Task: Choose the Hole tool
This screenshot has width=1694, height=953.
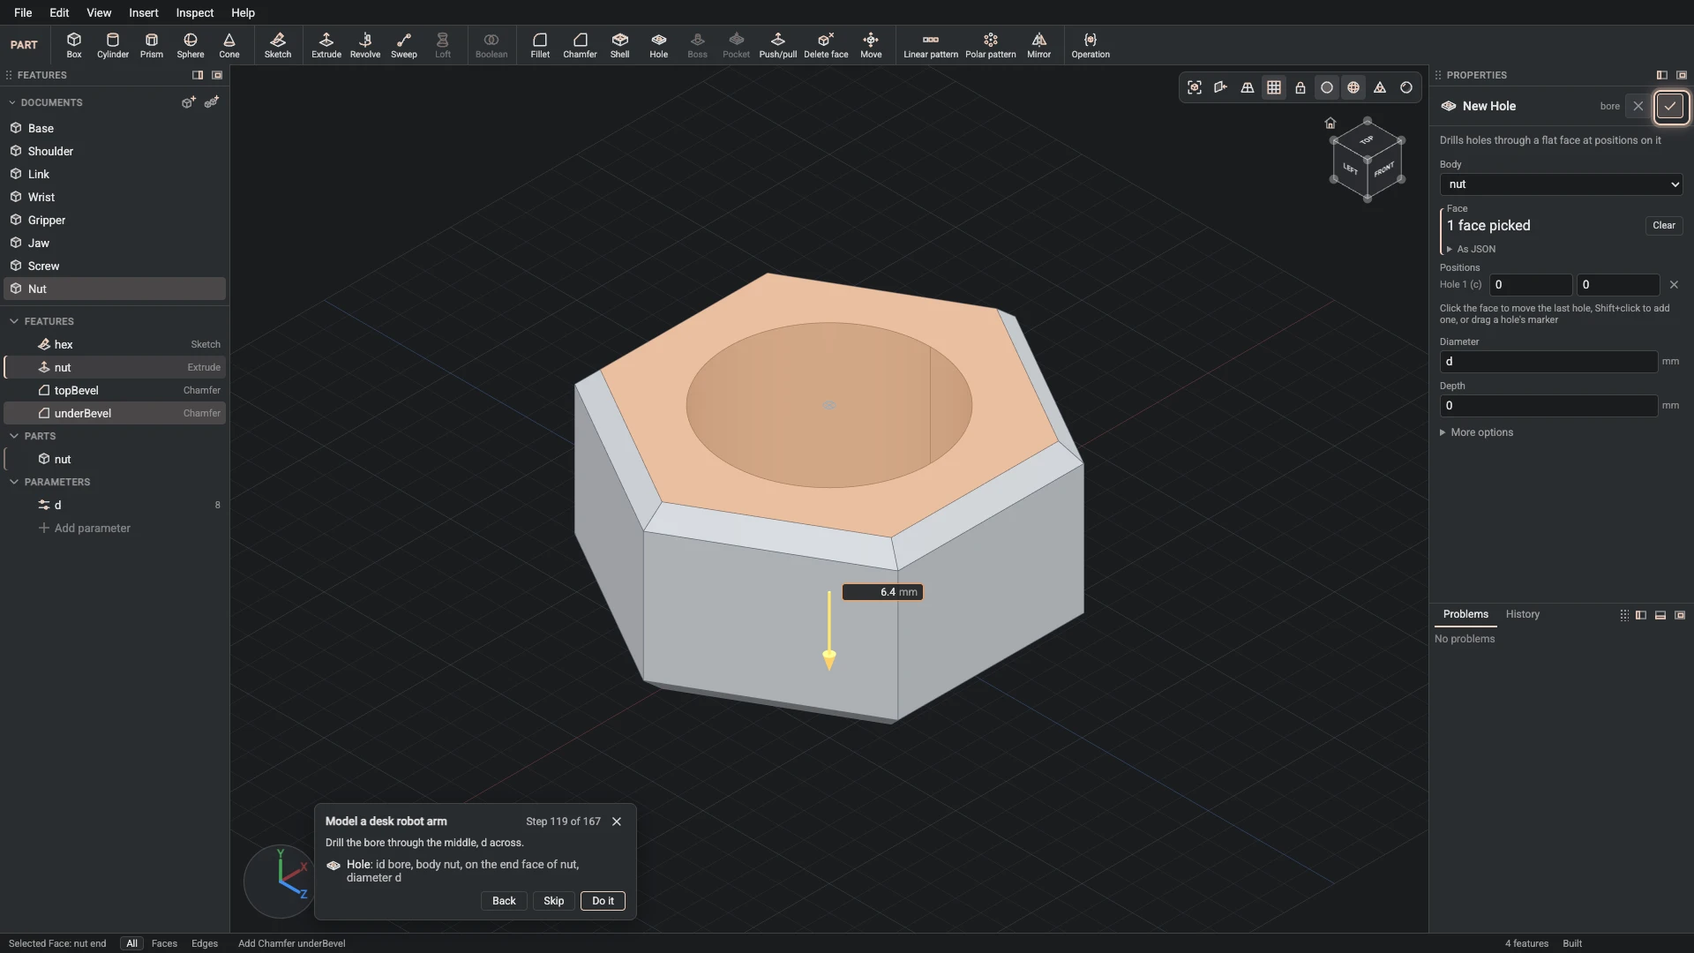Action: pyautogui.click(x=659, y=45)
